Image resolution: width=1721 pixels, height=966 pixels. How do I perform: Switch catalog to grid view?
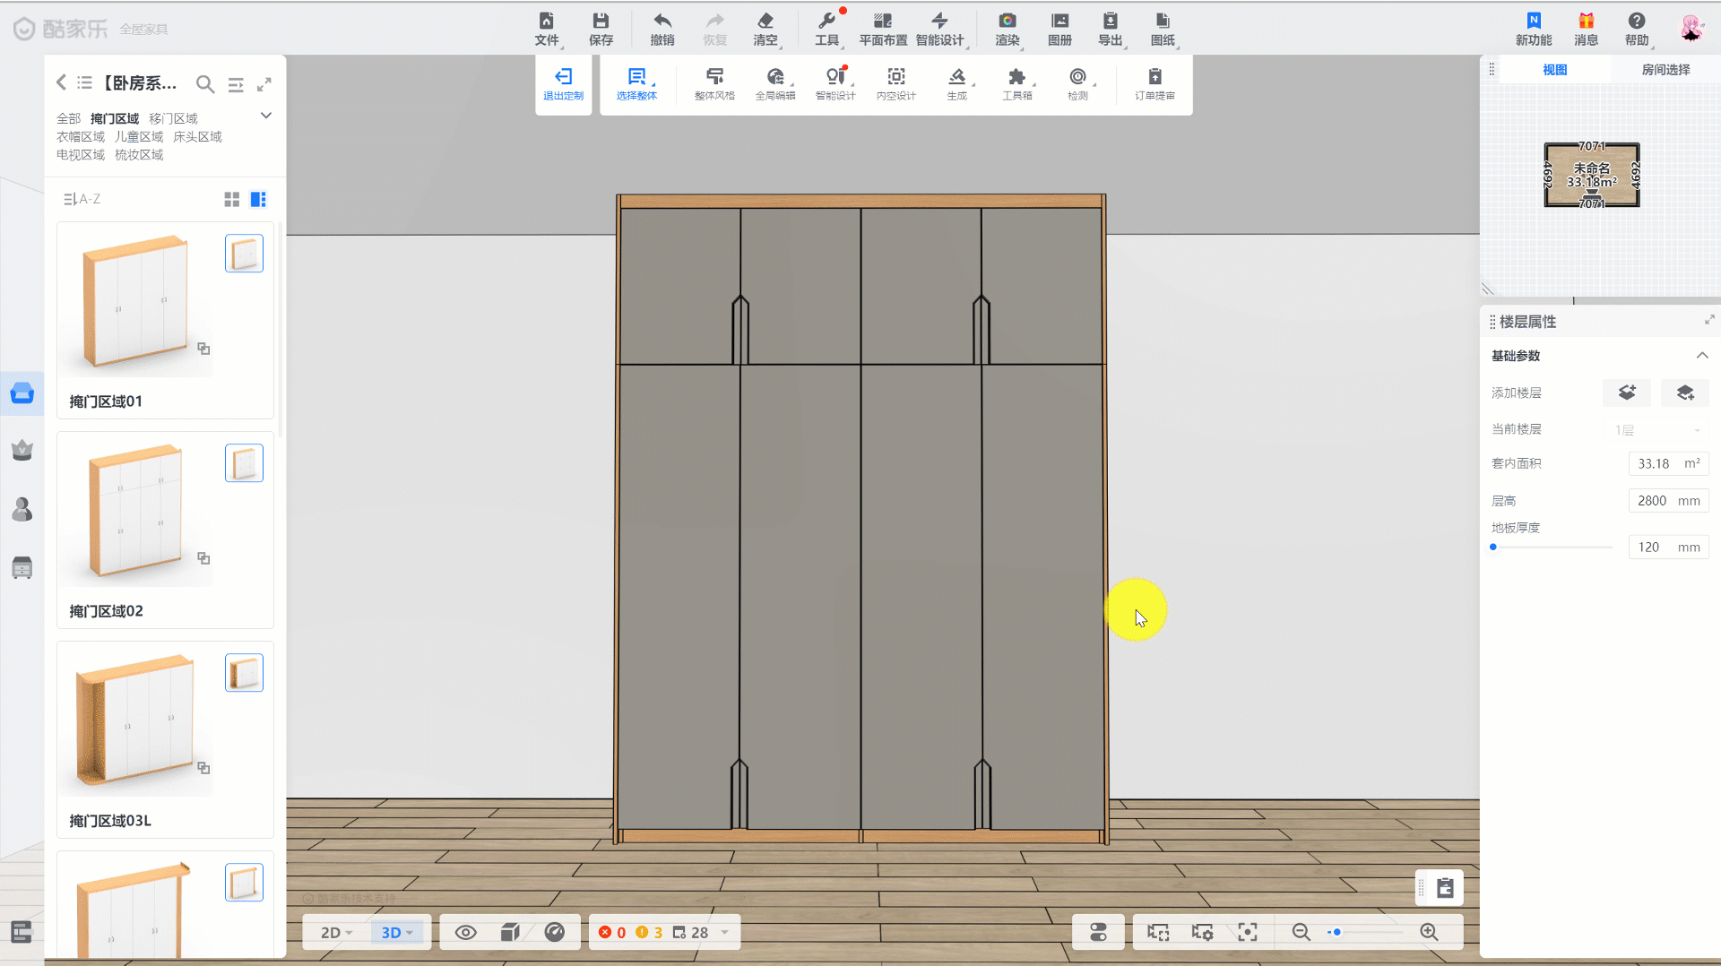(x=231, y=200)
